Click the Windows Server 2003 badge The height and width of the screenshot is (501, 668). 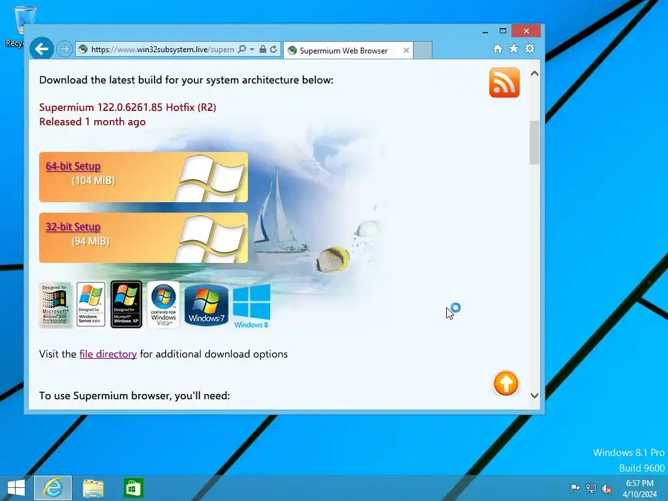pyautogui.click(x=90, y=305)
